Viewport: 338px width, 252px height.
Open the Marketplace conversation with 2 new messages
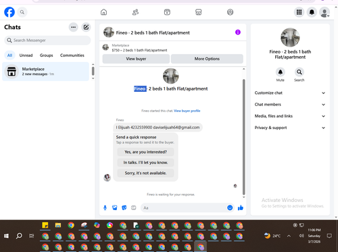[x=45, y=72]
